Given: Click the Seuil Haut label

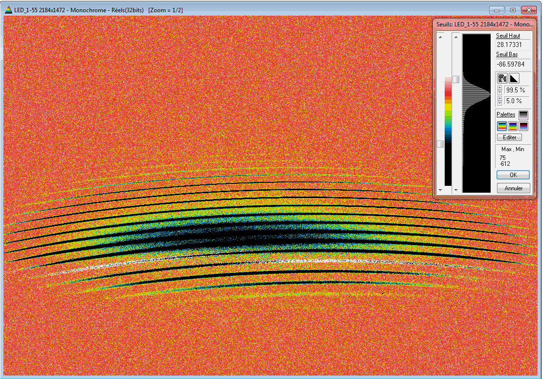Looking at the screenshot, I should [508, 35].
